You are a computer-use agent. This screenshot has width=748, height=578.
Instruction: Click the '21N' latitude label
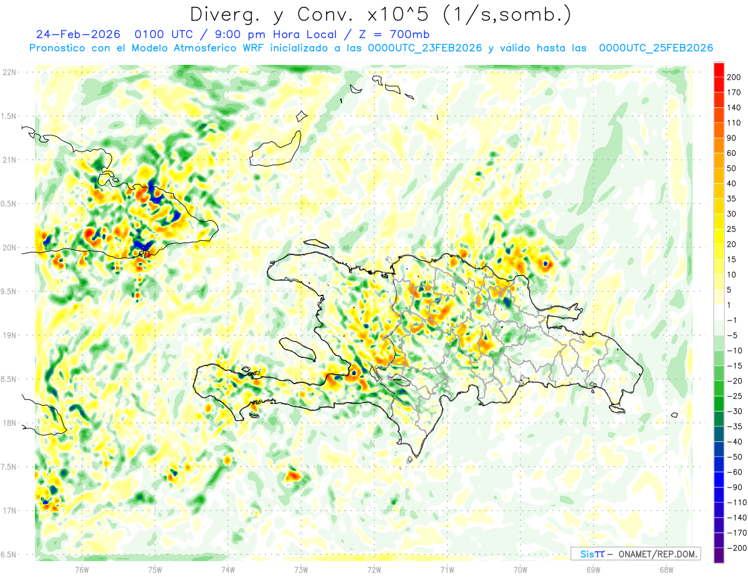point(9,160)
